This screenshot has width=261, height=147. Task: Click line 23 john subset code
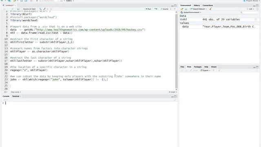(x=59, y=80)
